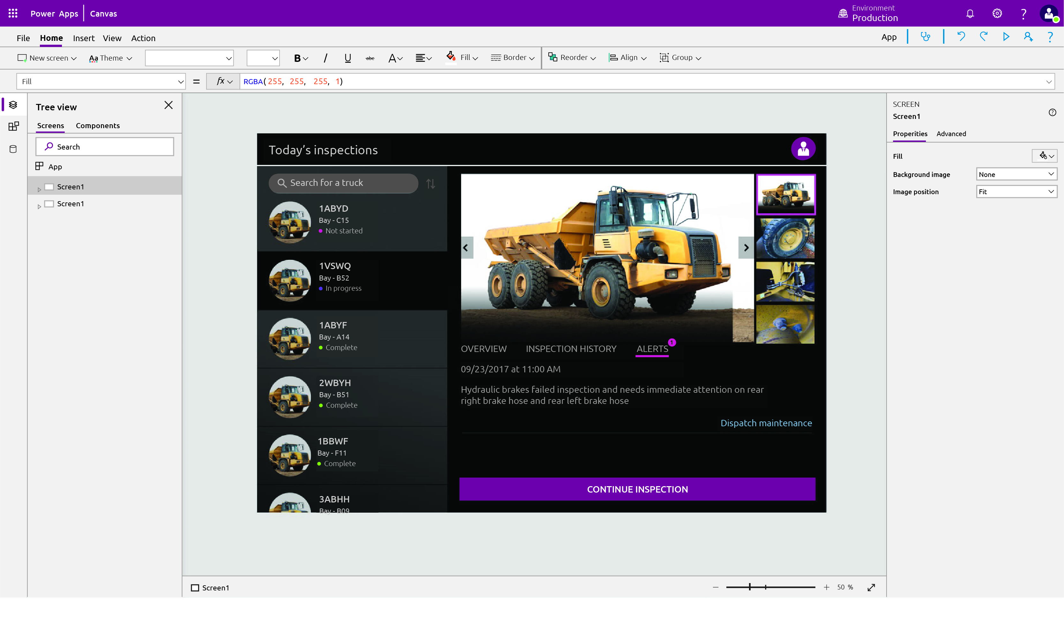Viewport: 1064px width, 629px height.
Task: Open the Image position dropdown
Action: [1016, 192]
